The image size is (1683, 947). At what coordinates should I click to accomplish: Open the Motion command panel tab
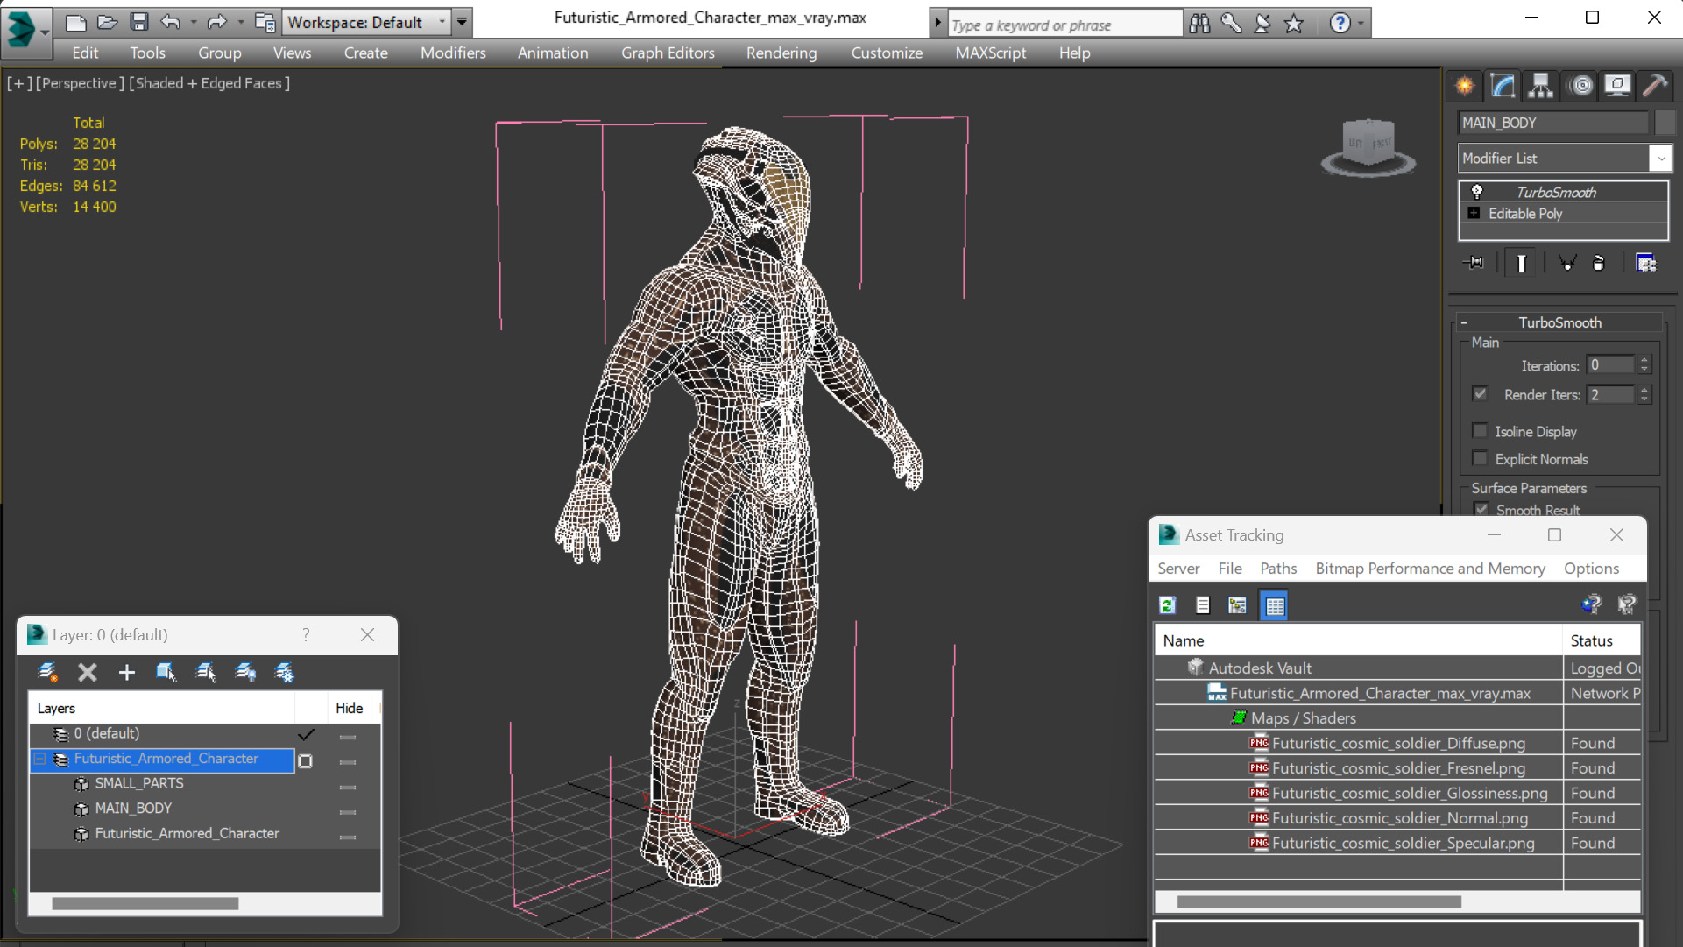pos(1581,86)
